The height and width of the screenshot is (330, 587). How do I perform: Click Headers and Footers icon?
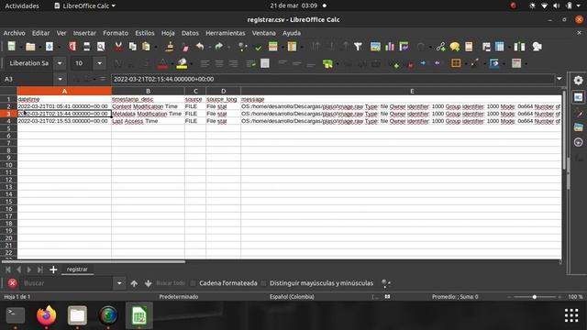pyautogui.click(x=469, y=47)
